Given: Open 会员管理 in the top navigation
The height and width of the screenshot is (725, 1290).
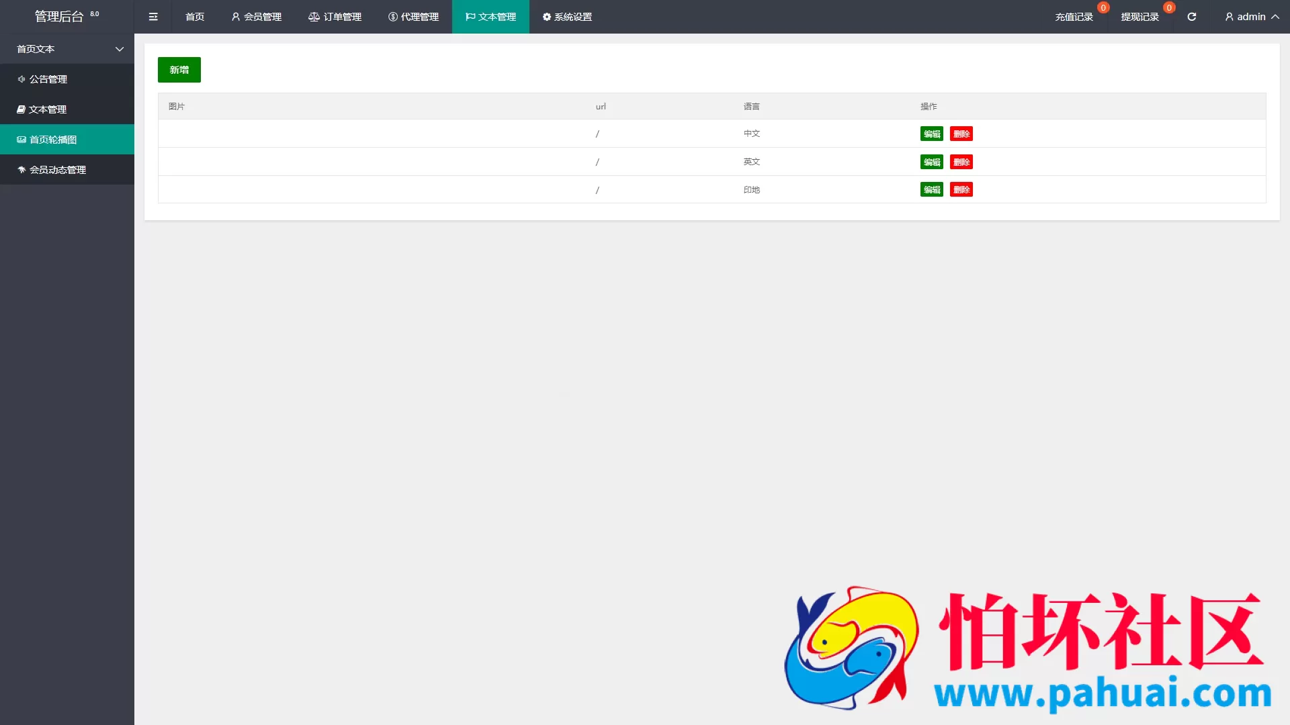Looking at the screenshot, I should [x=257, y=17].
